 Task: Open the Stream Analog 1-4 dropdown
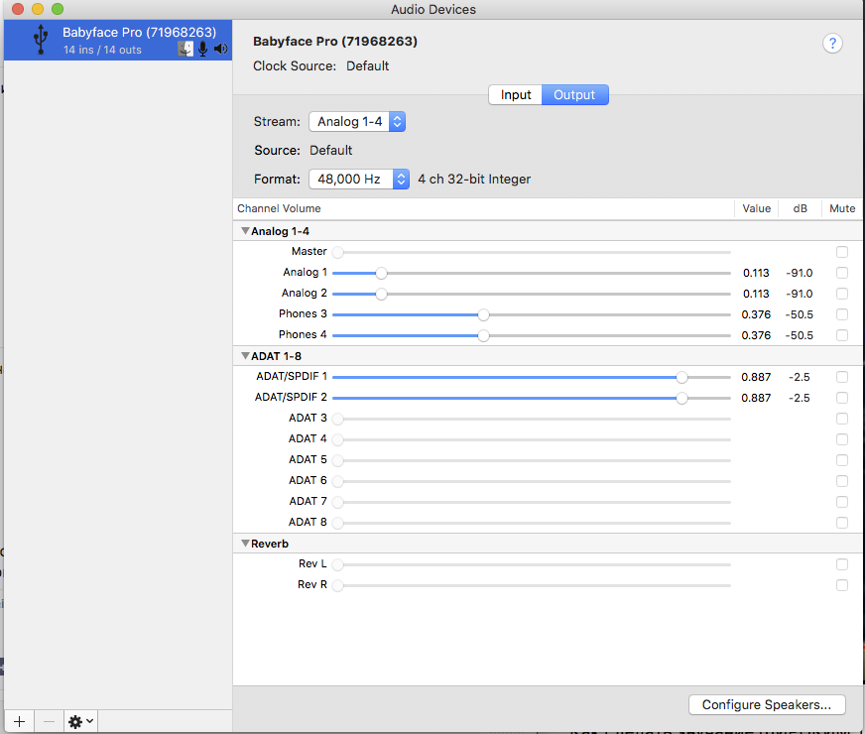(357, 121)
